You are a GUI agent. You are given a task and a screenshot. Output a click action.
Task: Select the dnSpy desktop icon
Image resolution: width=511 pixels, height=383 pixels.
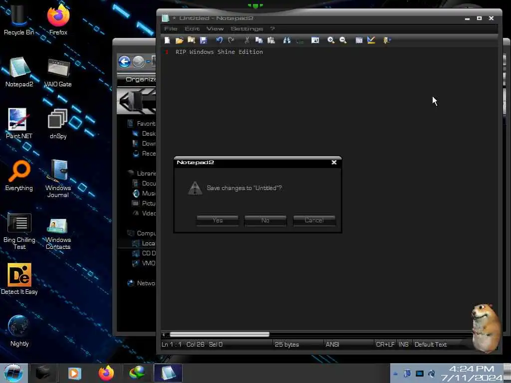click(x=58, y=124)
